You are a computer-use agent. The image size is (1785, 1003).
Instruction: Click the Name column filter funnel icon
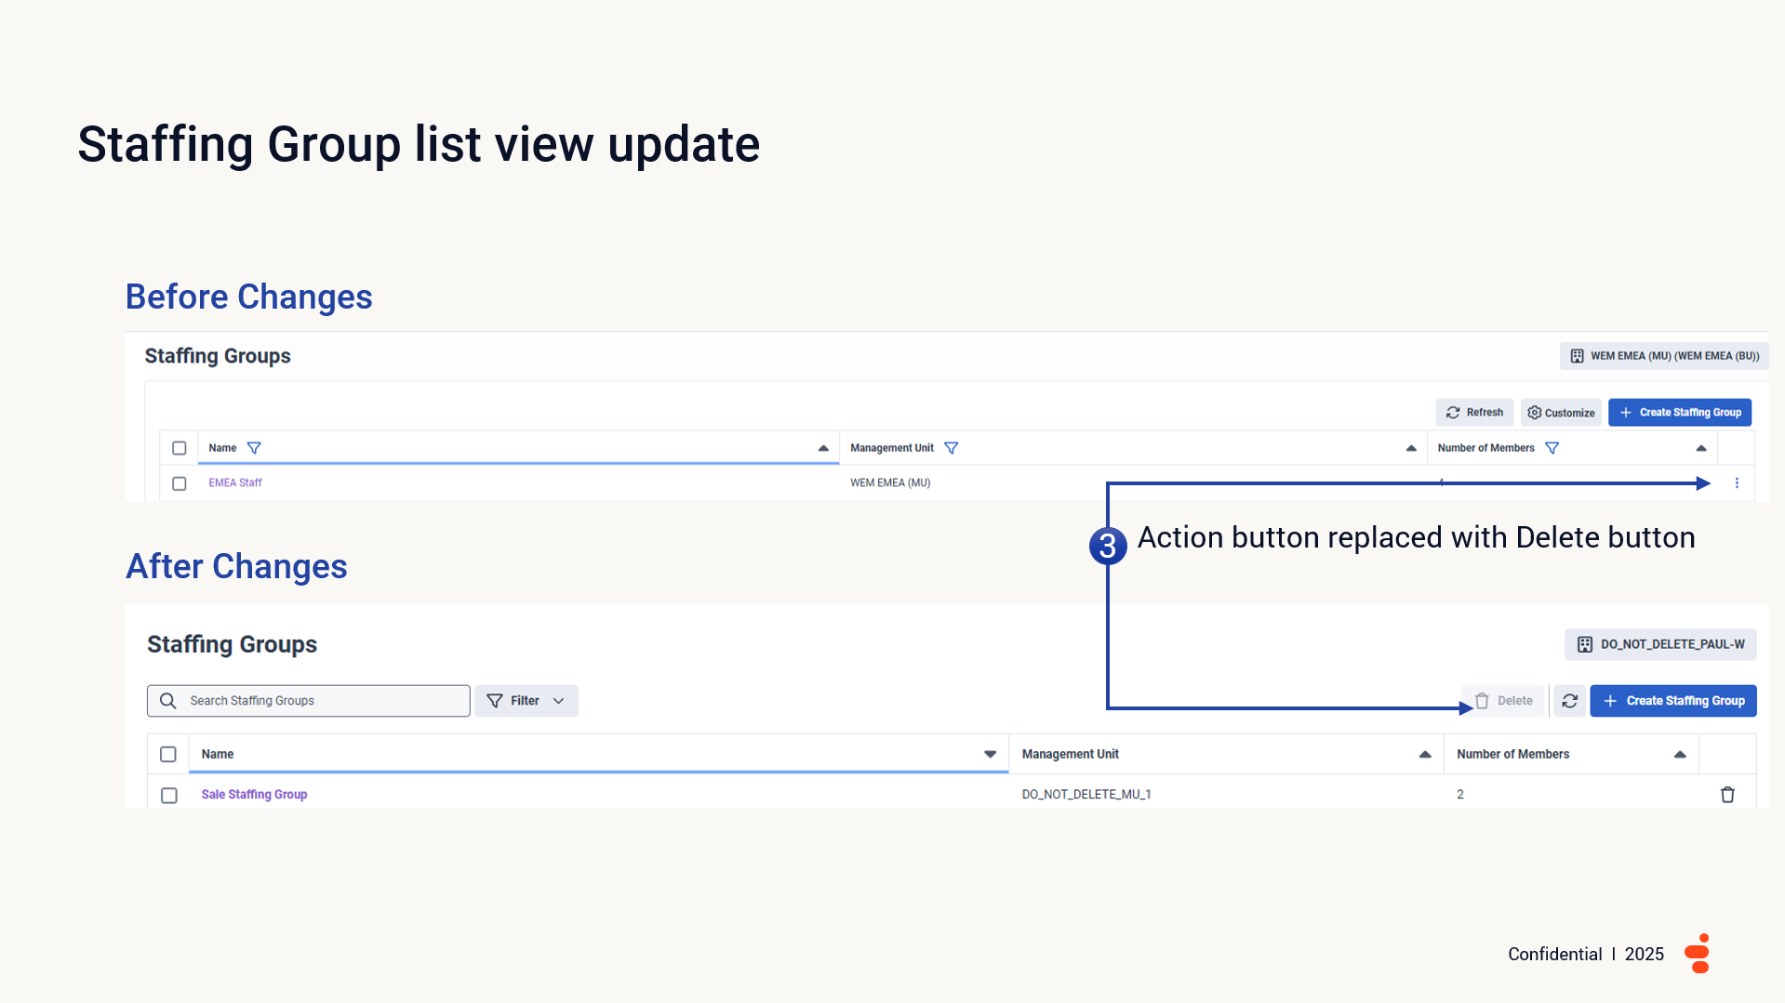coord(254,448)
